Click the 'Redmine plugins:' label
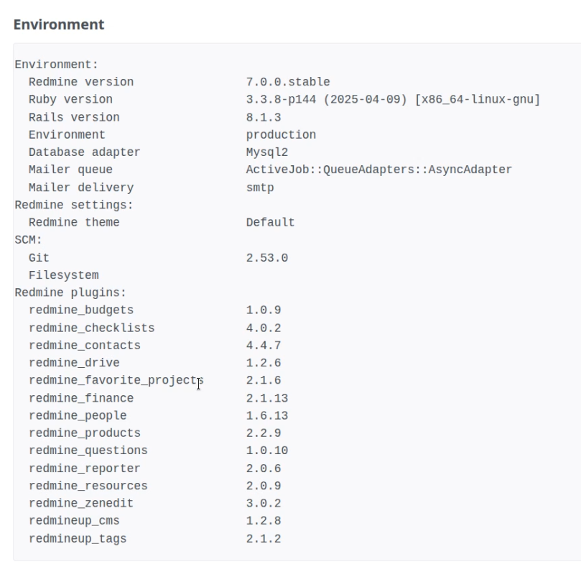Screen dimensions: 581x572 (70, 292)
